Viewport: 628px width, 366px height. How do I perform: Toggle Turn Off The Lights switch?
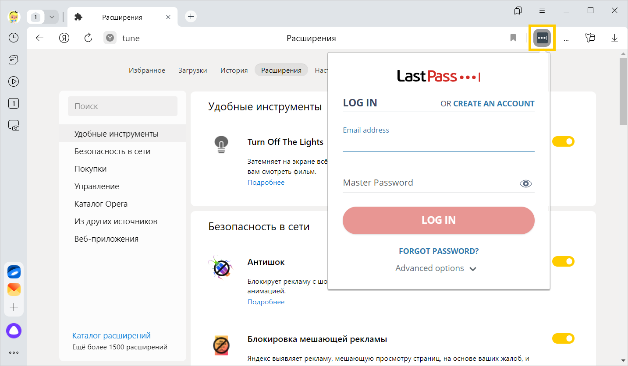pos(563,141)
